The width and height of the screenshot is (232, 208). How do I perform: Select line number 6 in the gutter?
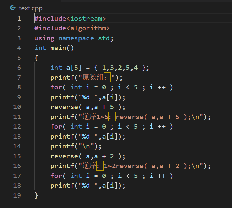click(19, 68)
